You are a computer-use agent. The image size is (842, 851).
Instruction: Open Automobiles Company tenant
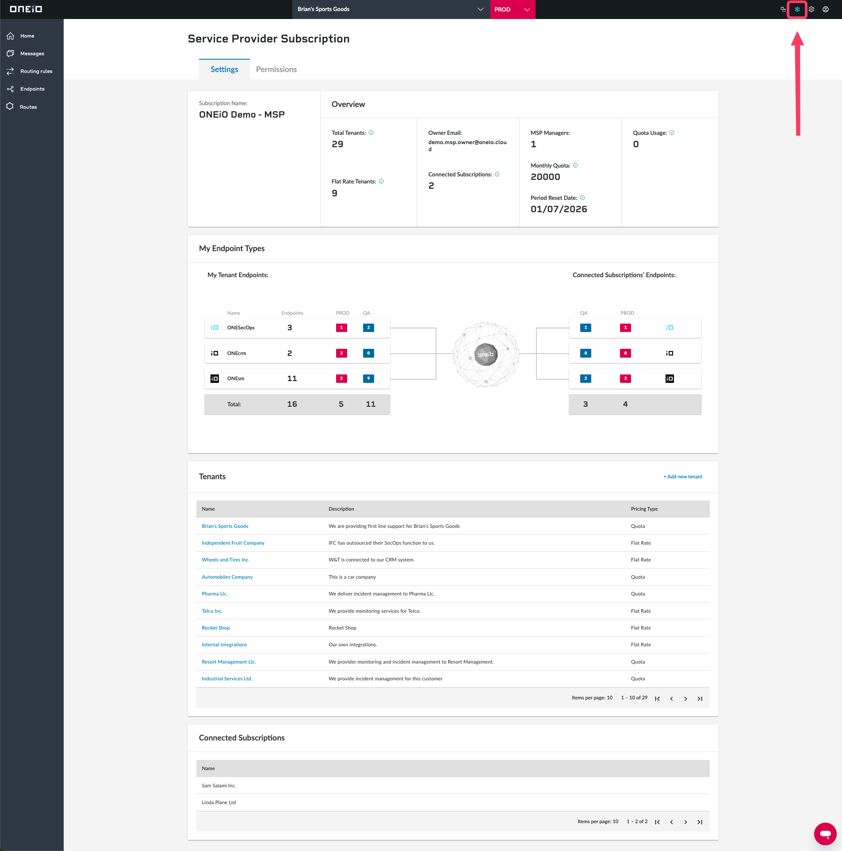click(x=227, y=577)
